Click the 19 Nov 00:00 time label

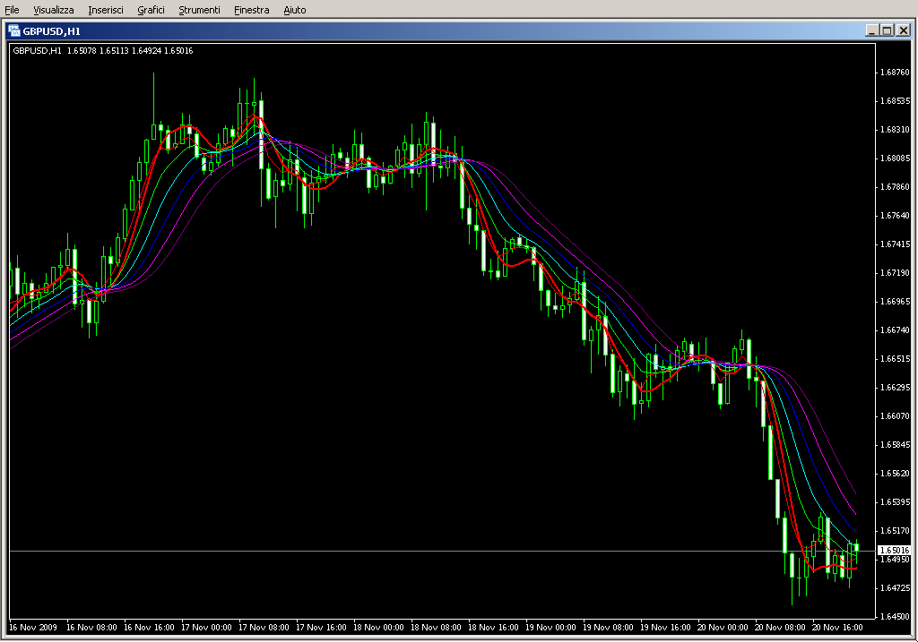(550, 628)
